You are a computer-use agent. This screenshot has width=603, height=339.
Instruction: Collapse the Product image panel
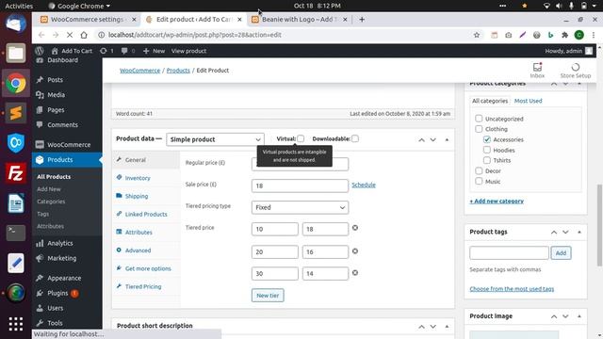[579, 316]
